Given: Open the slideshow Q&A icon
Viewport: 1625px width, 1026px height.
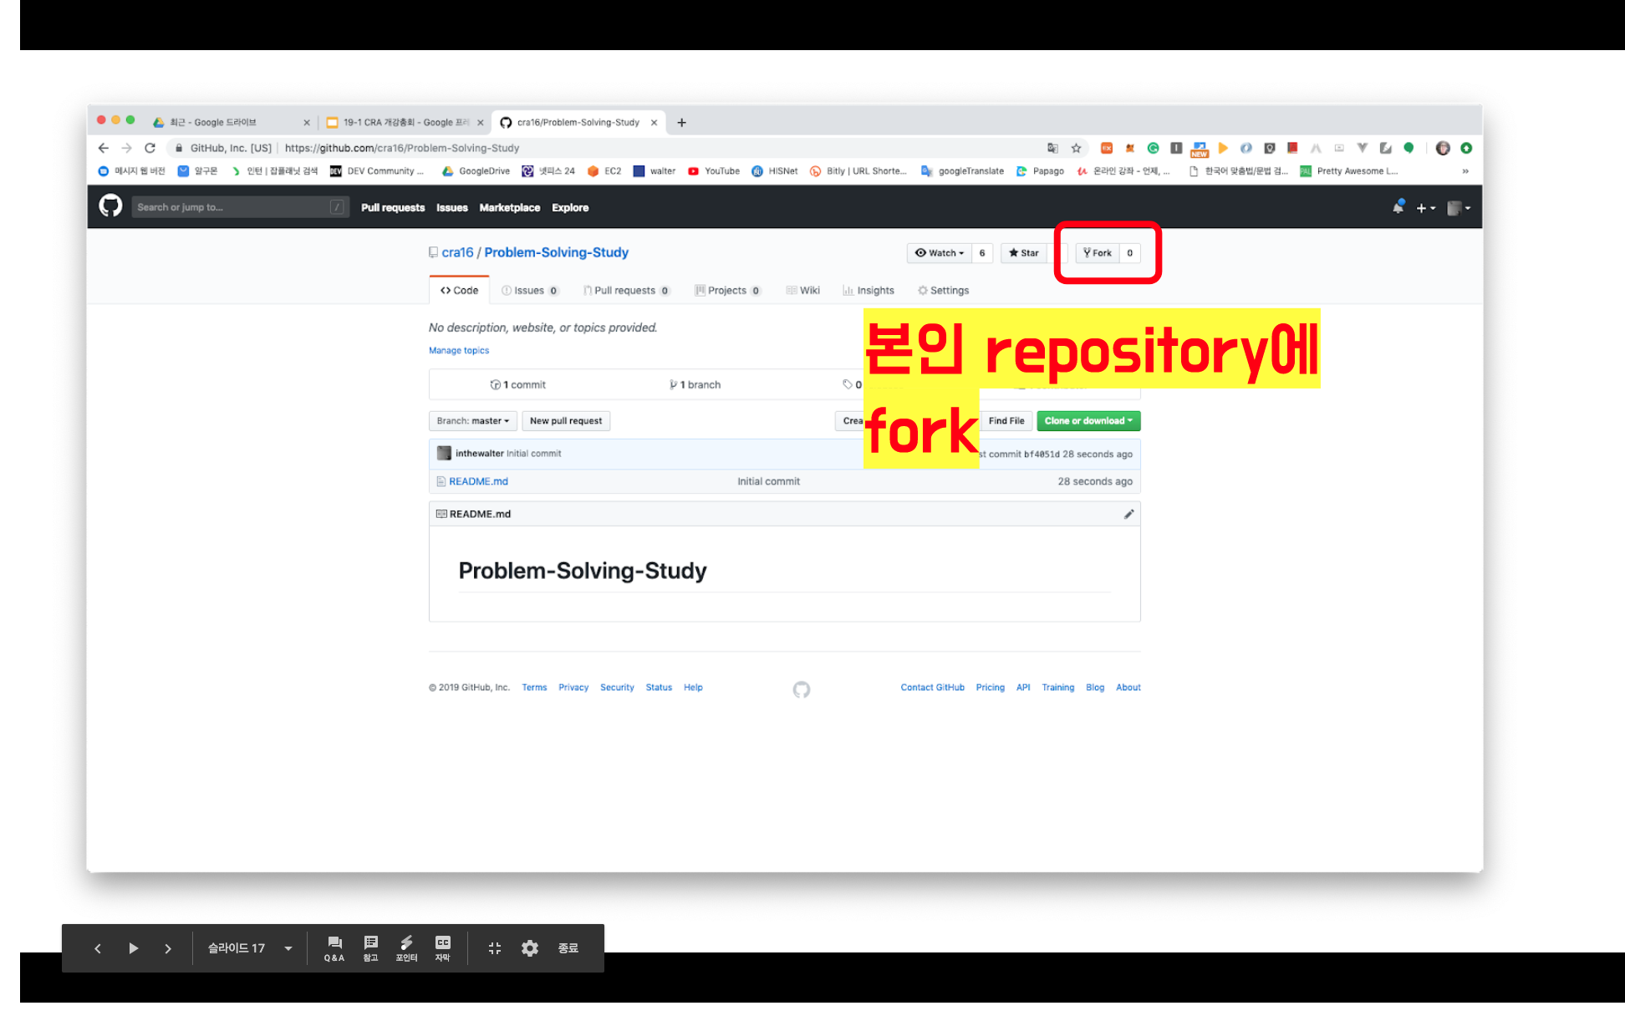Looking at the screenshot, I should 334,948.
